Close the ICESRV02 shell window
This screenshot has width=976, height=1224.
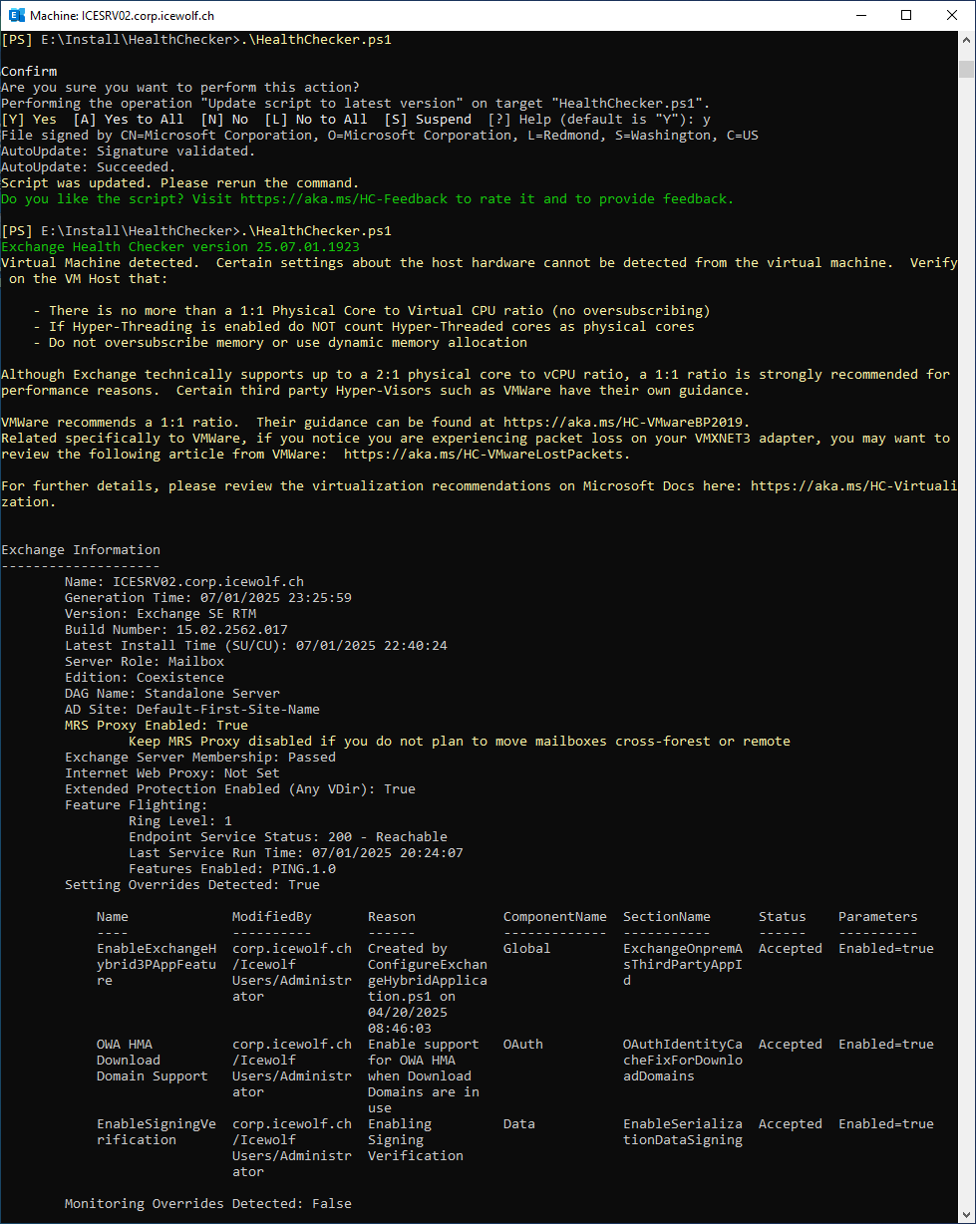[952, 15]
